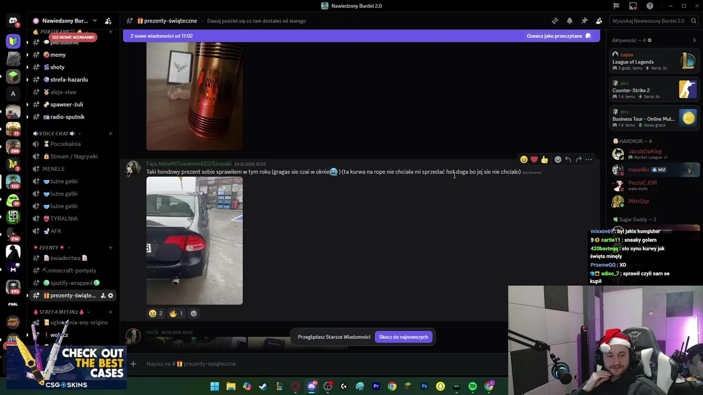Toggle the fire reaction with count 1
This screenshot has width=703, height=395.
[176, 313]
